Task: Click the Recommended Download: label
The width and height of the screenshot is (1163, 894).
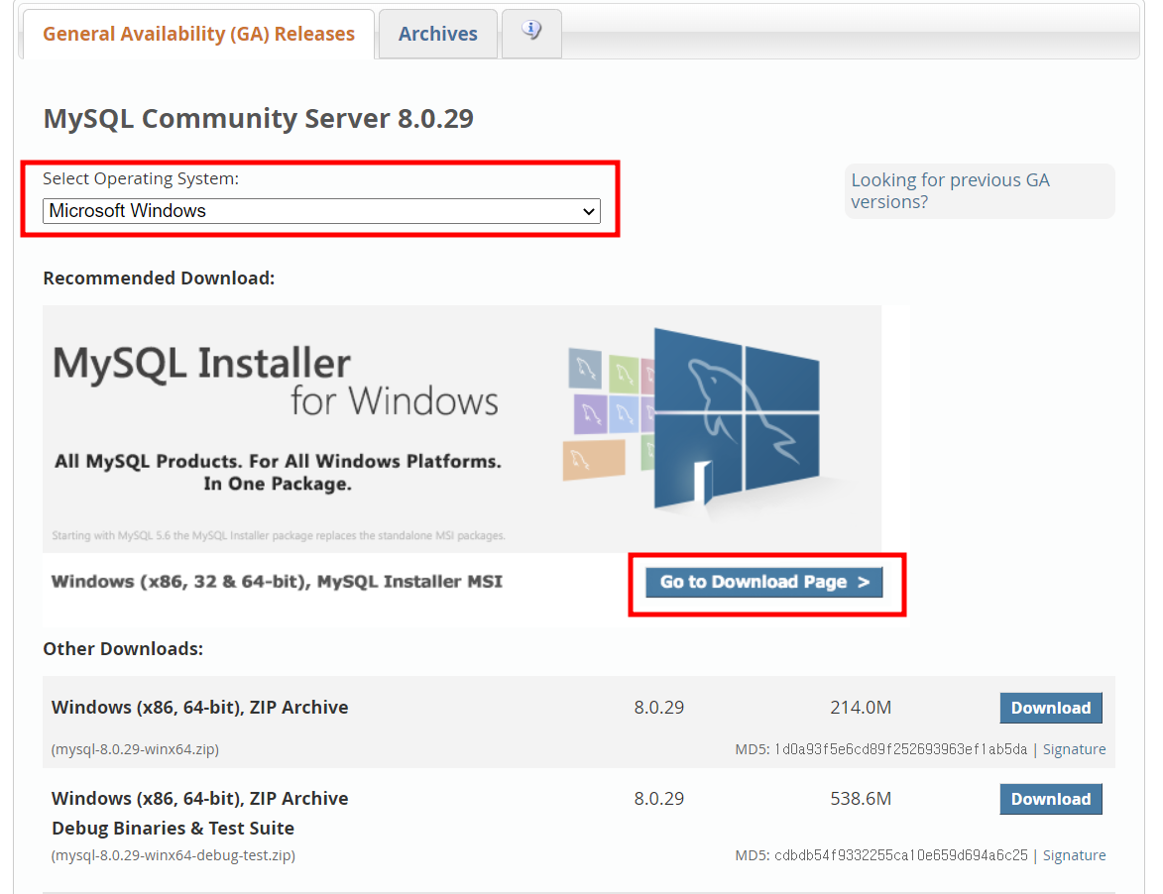Action: pos(159,279)
